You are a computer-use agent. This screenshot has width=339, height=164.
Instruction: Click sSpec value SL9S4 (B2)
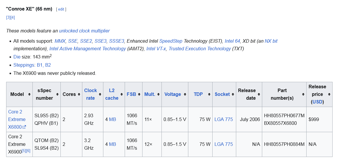click(46, 148)
